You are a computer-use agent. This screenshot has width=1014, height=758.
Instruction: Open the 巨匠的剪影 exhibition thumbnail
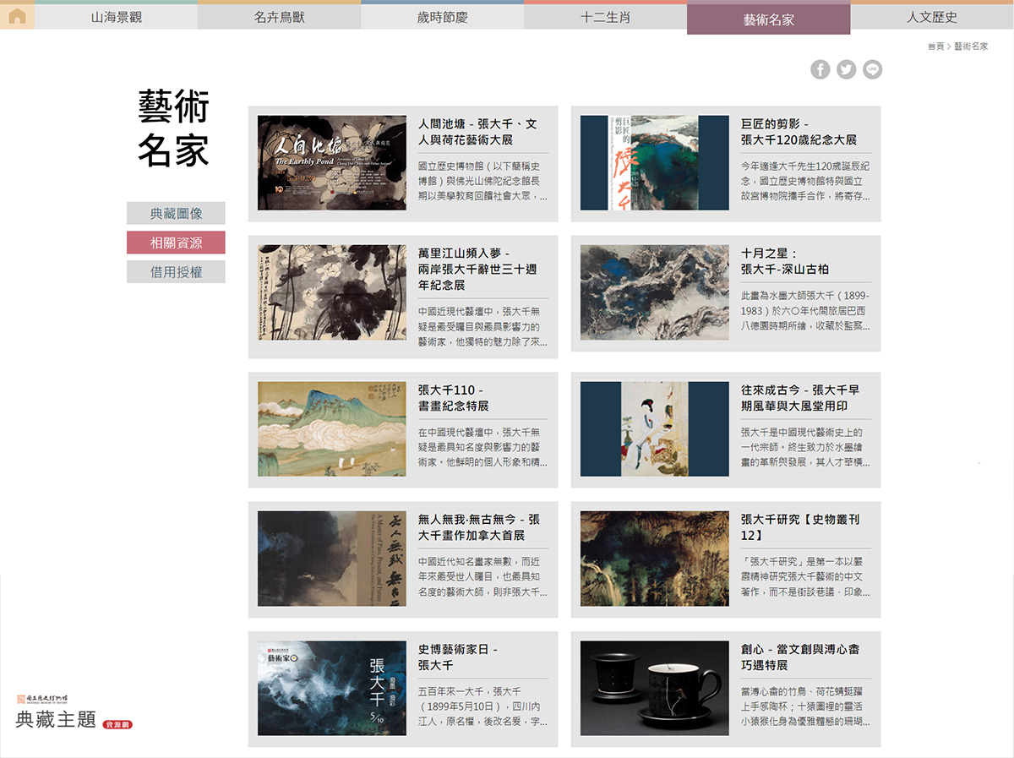tap(655, 163)
